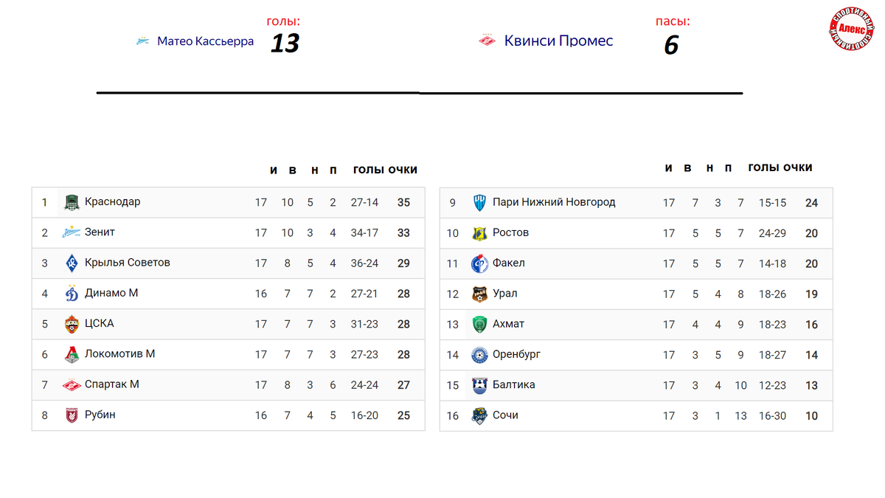
Task: Select the Оренбург team name
Action: coord(516,354)
